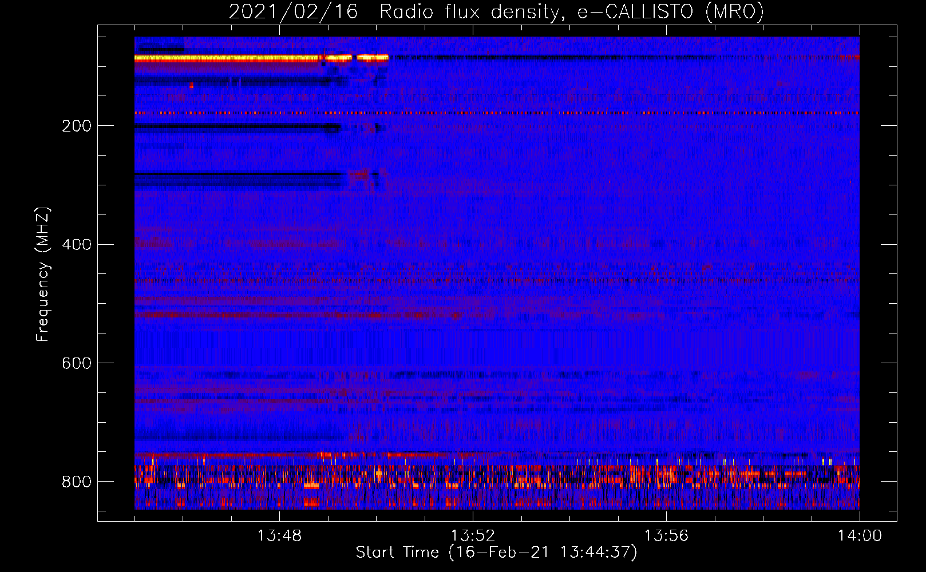Click the '13:48' time tick label
Screen dimensions: 926x572
[279, 536]
